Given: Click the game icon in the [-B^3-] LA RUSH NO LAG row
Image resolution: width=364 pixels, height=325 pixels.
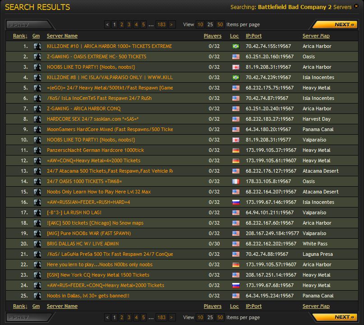Looking at the screenshot, I should pos(37,212).
